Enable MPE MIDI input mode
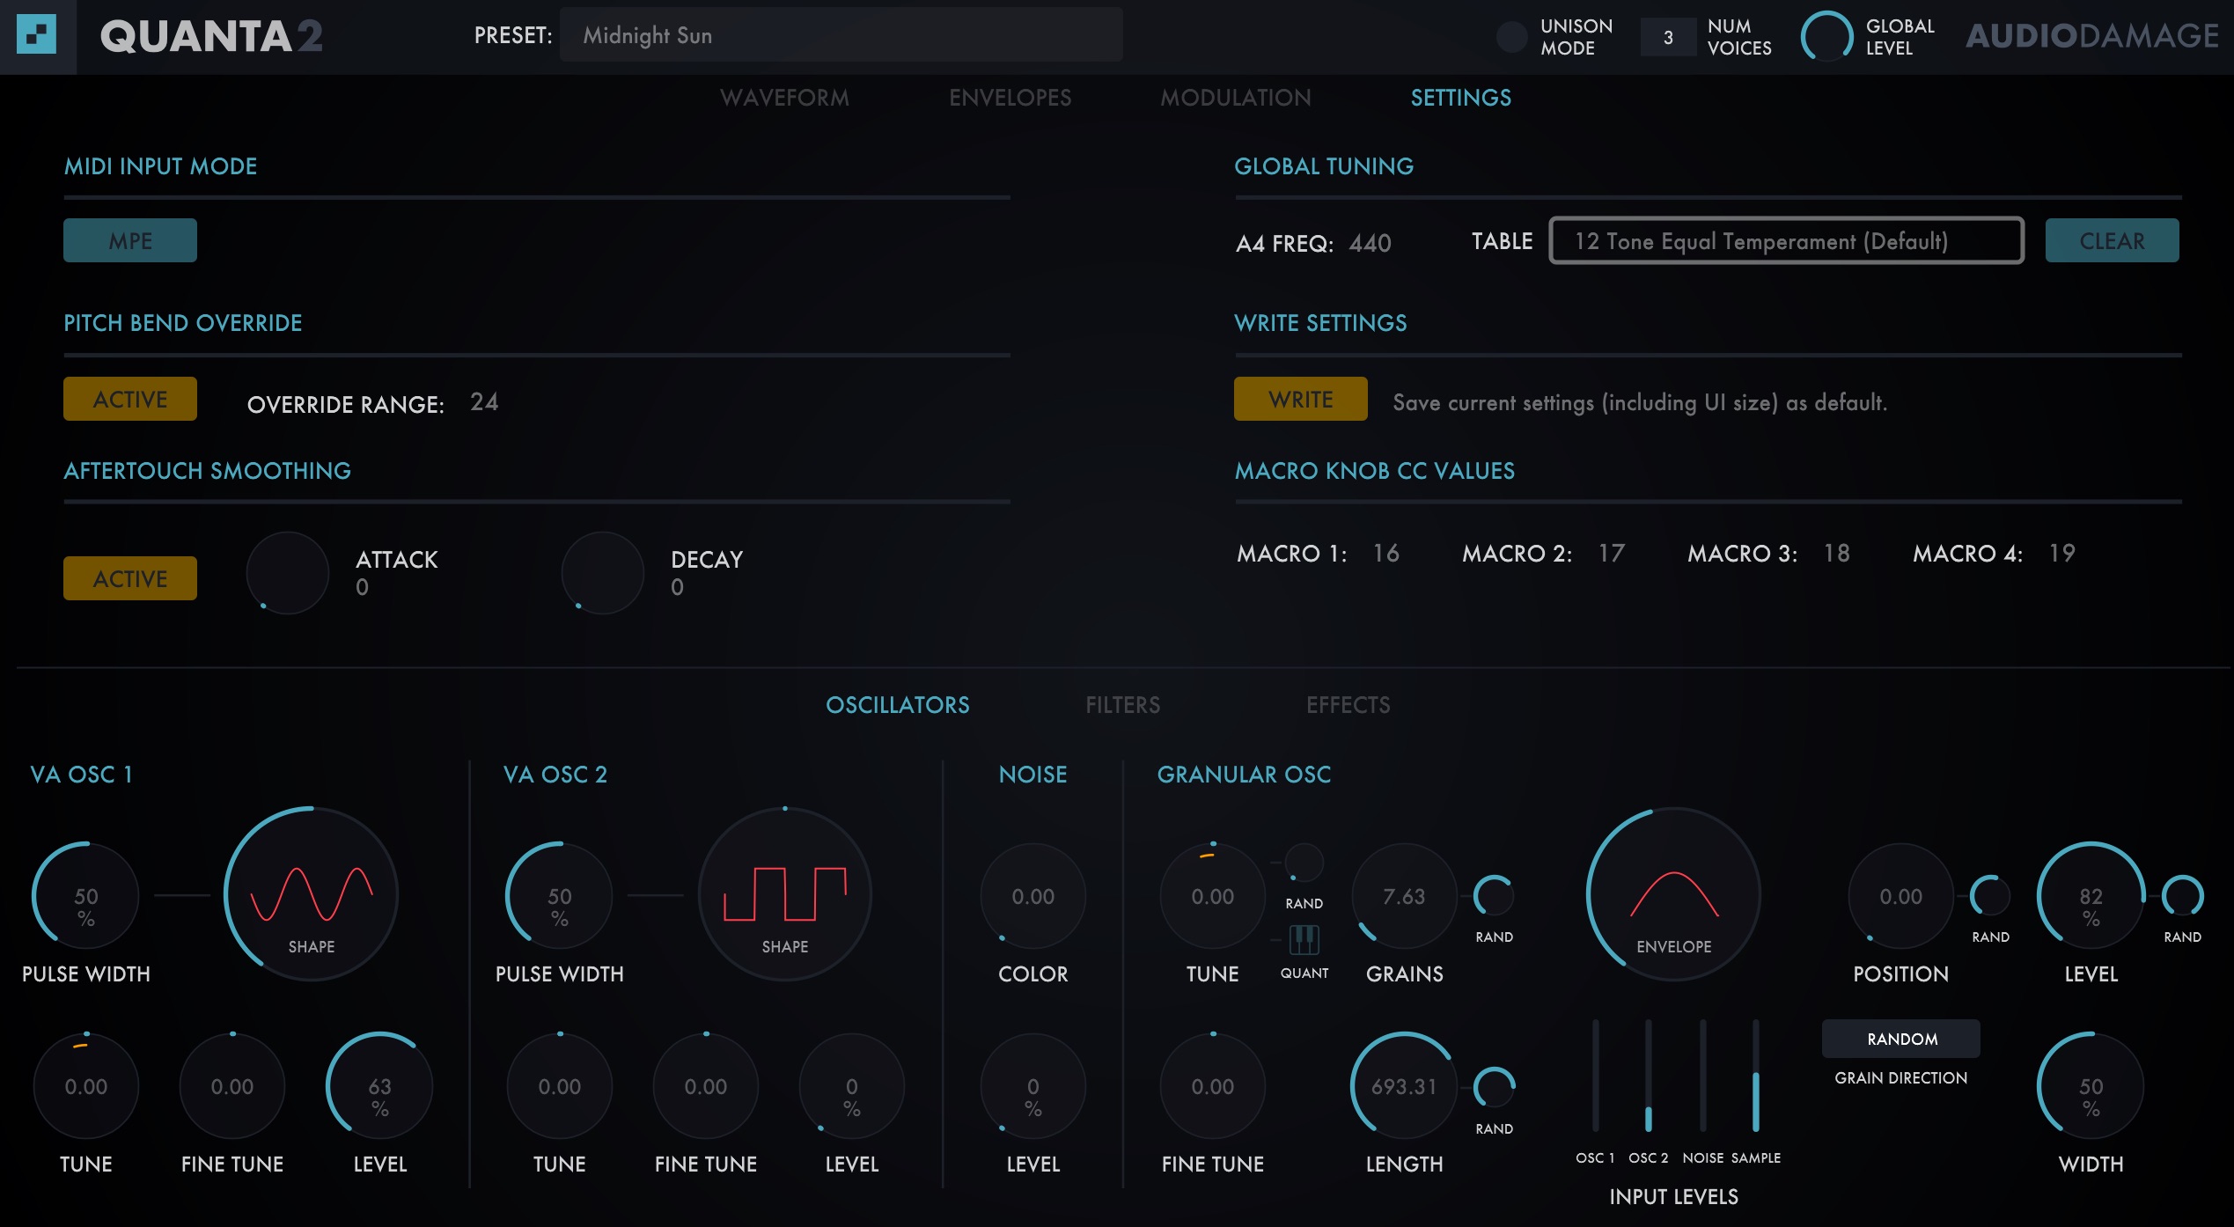 129,239
